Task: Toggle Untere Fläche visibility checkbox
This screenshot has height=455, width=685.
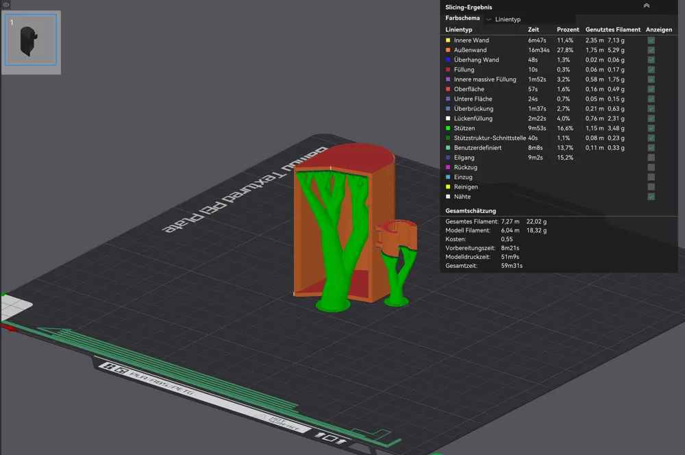Action: click(x=651, y=99)
